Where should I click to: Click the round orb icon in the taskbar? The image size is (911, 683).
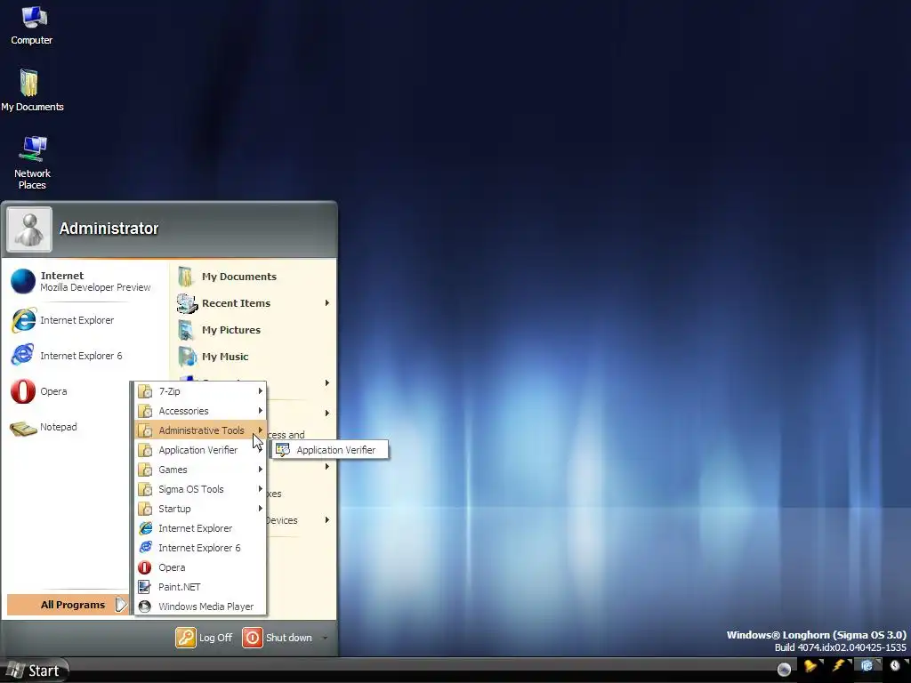click(x=784, y=670)
